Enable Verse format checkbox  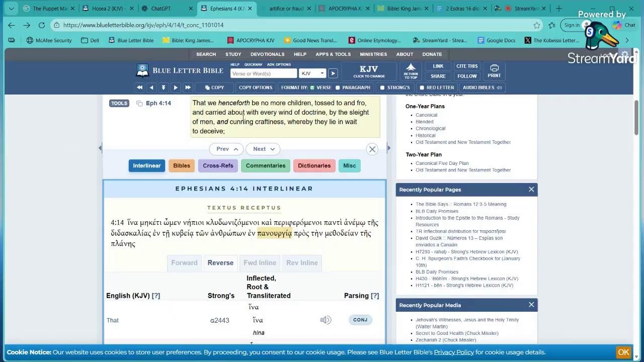click(312, 87)
